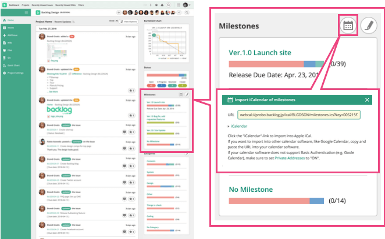
Task: Click the eye watch icon in the top bar
Action: pyautogui.click(x=156, y=5)
